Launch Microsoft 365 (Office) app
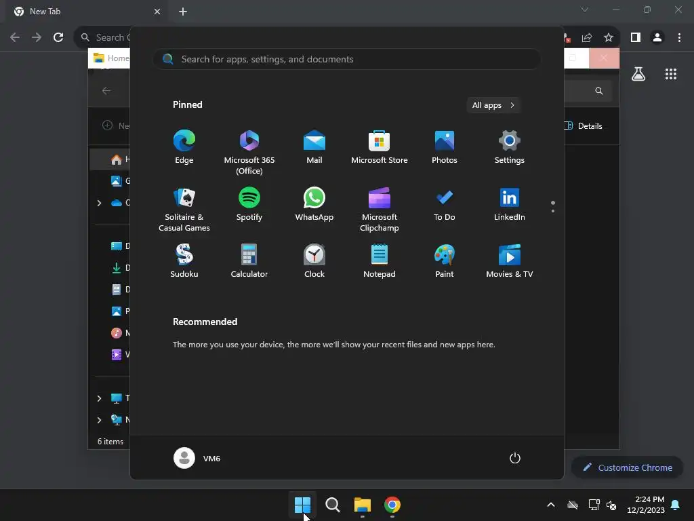Screen dimensions: 694x521 pyautogui.click(x=249, y=152)
